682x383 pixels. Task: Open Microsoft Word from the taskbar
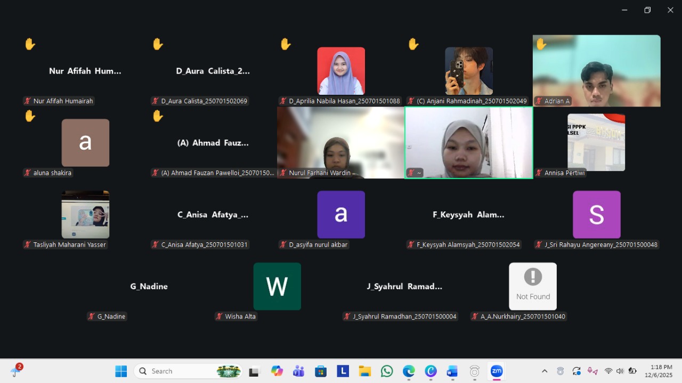pyautogui.click(x=452, y=371)
